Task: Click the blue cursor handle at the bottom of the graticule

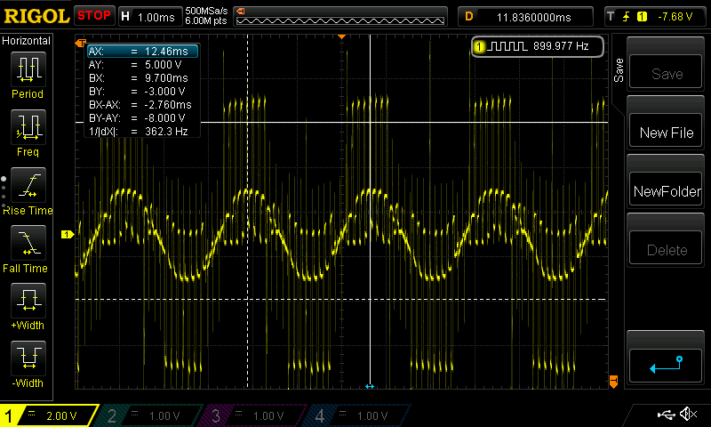Action: [x=370, y=387]
